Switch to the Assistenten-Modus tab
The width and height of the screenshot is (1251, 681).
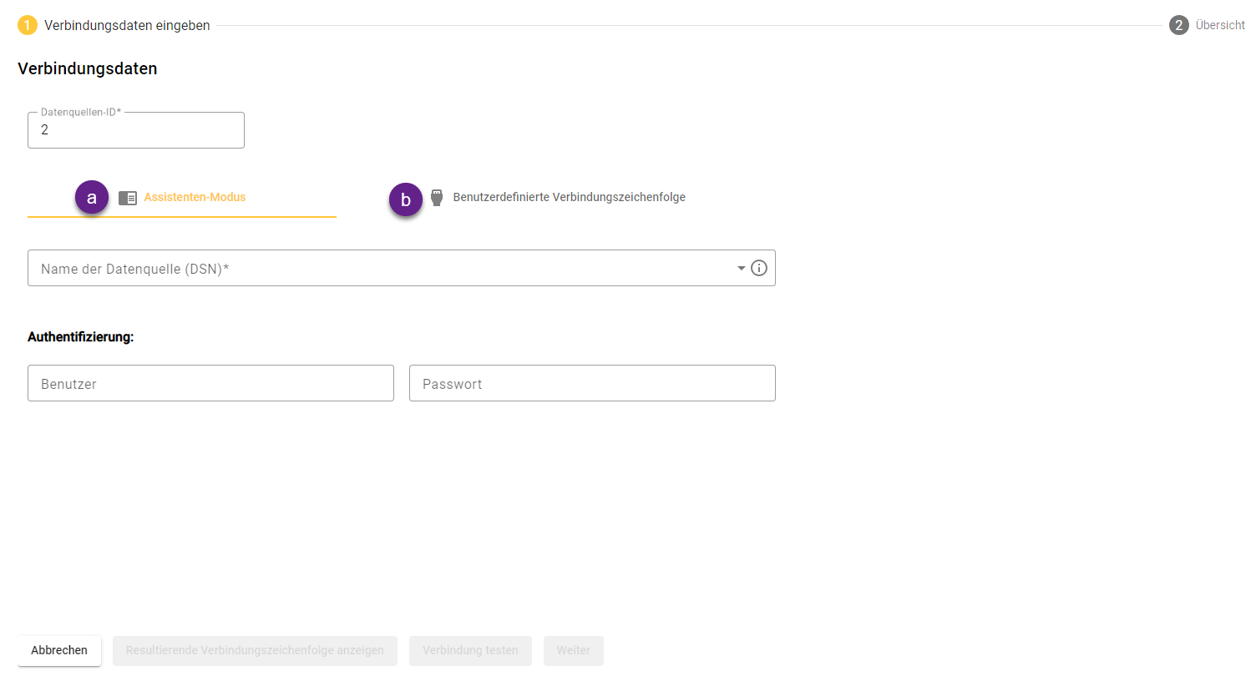click(195, 198)
